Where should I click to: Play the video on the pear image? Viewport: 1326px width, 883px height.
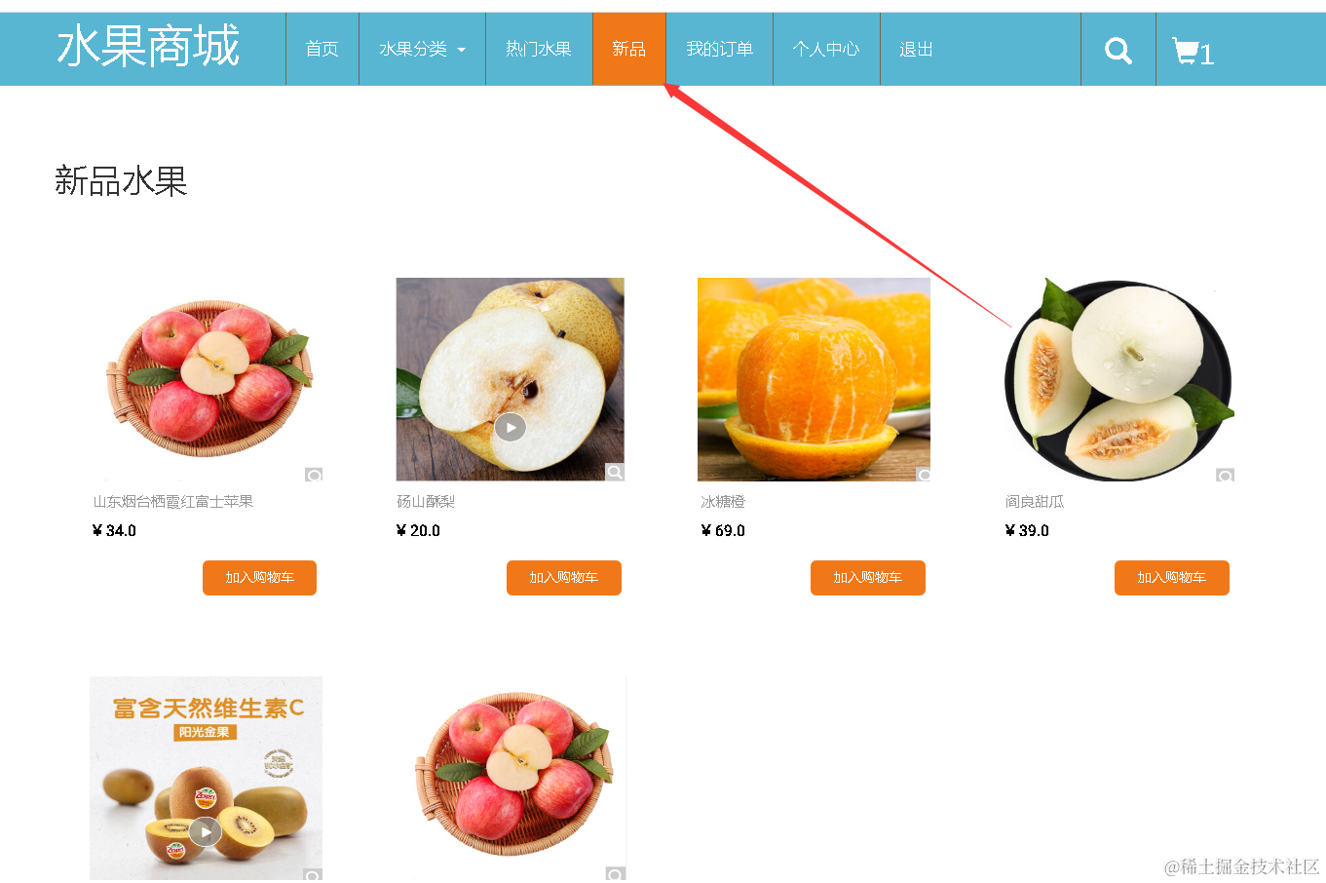click(511, 427)
